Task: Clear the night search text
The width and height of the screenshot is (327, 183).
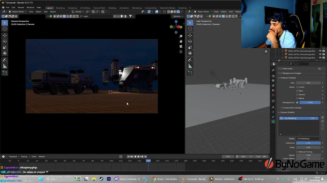Action: tap(114, 16)
